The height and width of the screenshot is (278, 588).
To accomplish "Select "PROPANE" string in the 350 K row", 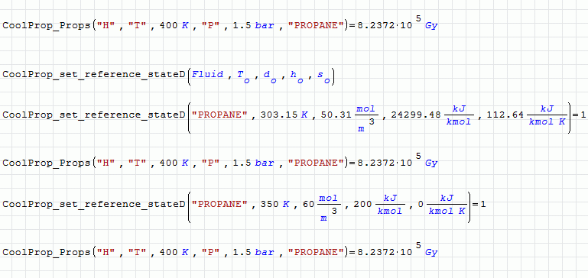I will (x=219, y=204).
